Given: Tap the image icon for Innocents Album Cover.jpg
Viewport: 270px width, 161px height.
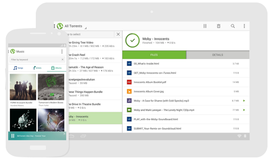Looking at the screenshot, I should click(x=129, y=92).
